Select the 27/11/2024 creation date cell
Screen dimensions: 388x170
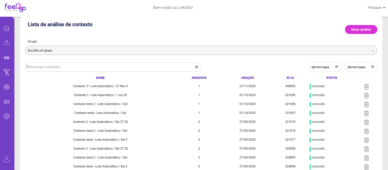point(248,86)
